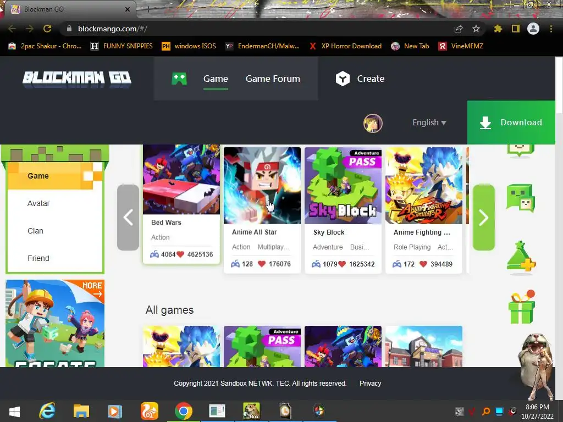Click the smiley message icon under Download
Viewport: 563px width, 422px height.
point(521,151)
